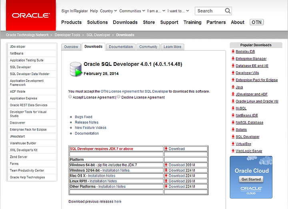Click red download icon in Mac OS X row
Image resolution: width=288 pixels, height=209 pixels.
tap(166, 175)
